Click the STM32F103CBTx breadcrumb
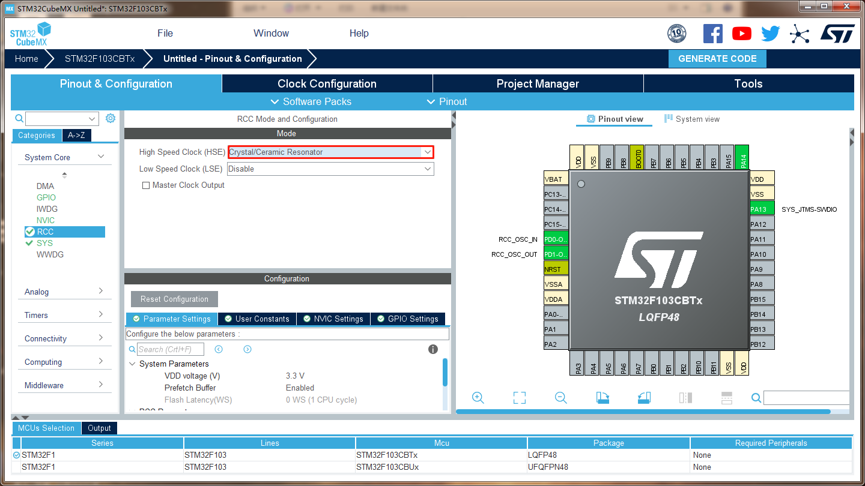Image resolution: width=865 pixels, height=486 pixels. click(100, 59)
